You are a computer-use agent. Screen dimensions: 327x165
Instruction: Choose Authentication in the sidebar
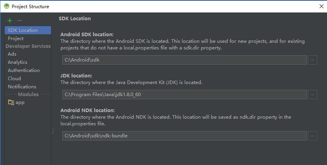pyautogui.click(x=24, y=70)
